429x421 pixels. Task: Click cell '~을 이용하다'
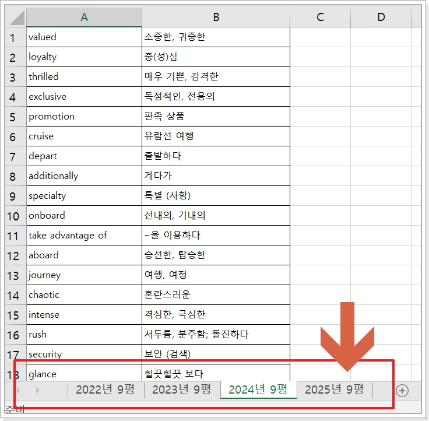click(216, 236)
